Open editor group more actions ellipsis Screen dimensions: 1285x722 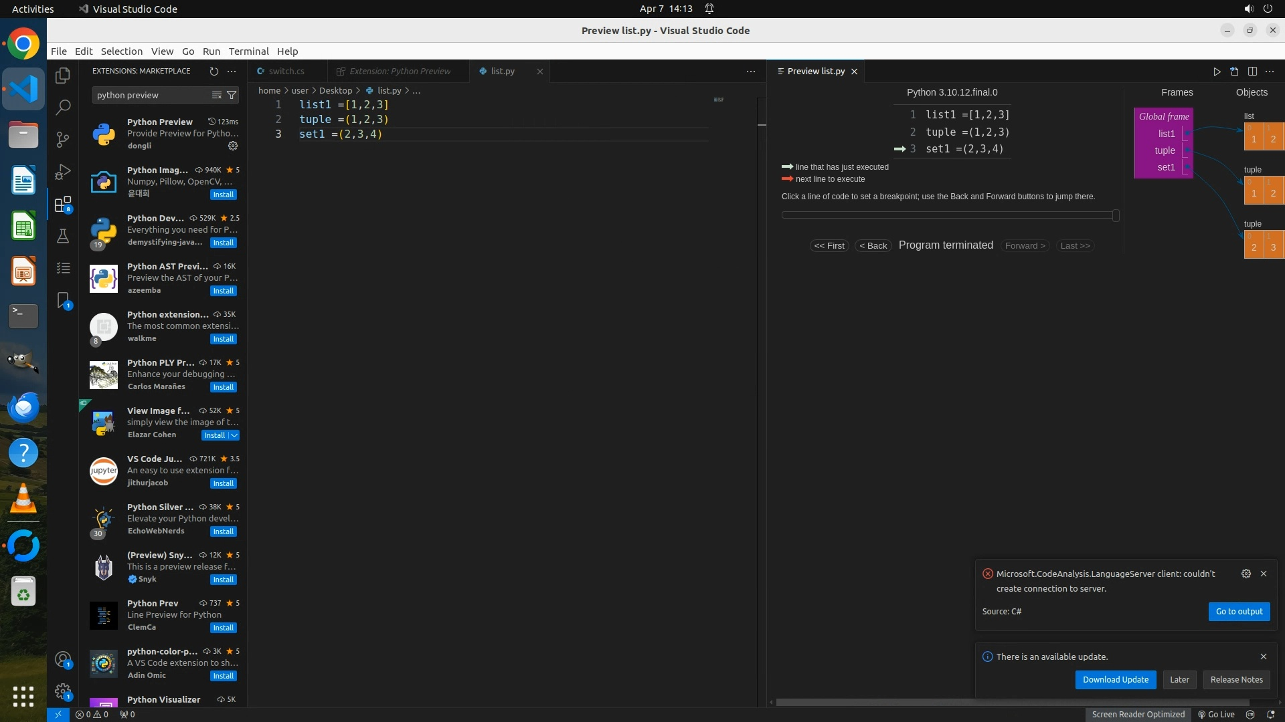pyautogui.click(x=751, y=72)
